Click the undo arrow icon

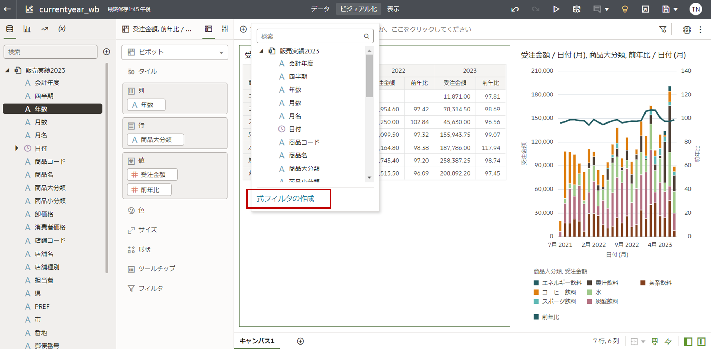pyautogui.click(x=515, y=9)
